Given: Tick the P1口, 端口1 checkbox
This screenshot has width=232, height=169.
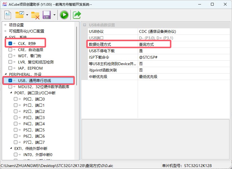Looking at the screenshot, I should (15, 105).
